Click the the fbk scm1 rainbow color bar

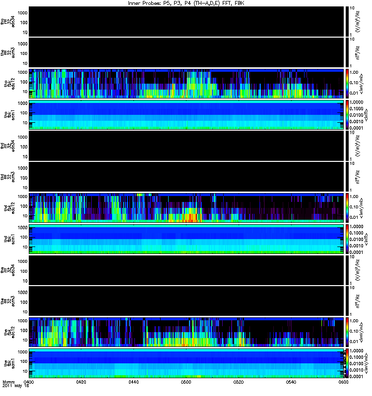347,363
